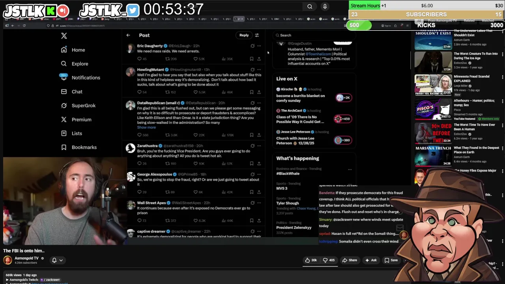This screenshot has width=505, height=284.
Task: Bookmark DataRepublican's post
Action: 252,135
